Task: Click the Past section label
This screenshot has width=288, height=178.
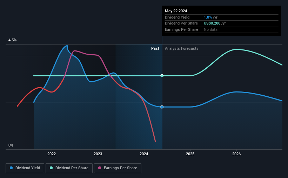Action: (x=155, y=48)
